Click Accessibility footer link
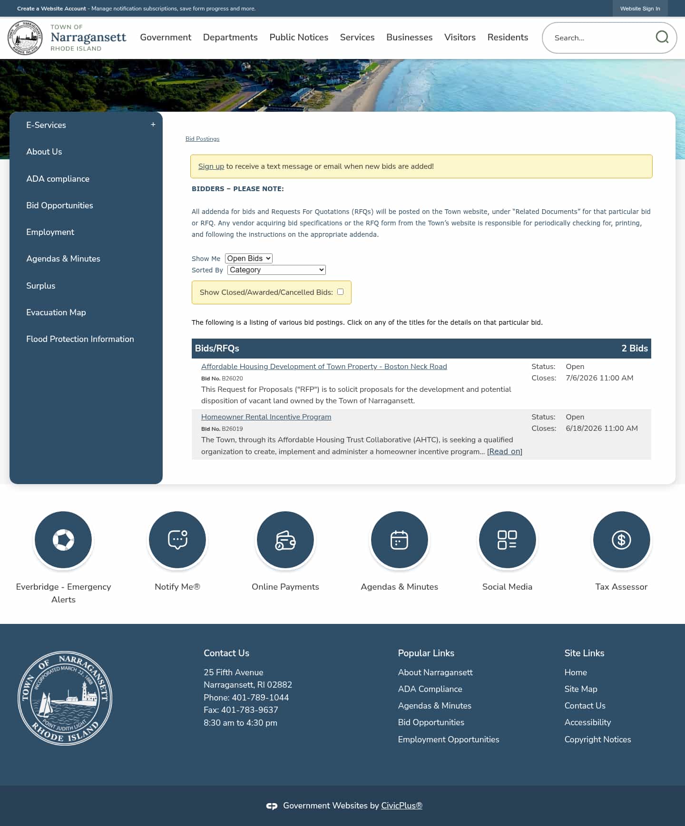The image size is (685, 826). pyautogui.click(x=587, y=722)
